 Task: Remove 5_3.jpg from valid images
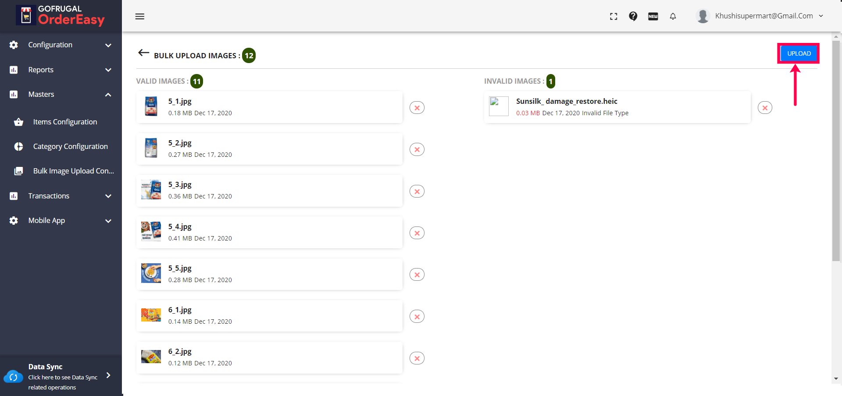417,191
